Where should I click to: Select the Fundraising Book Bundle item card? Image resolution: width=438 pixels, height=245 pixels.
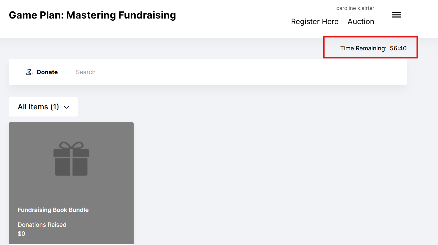[71, 185]
